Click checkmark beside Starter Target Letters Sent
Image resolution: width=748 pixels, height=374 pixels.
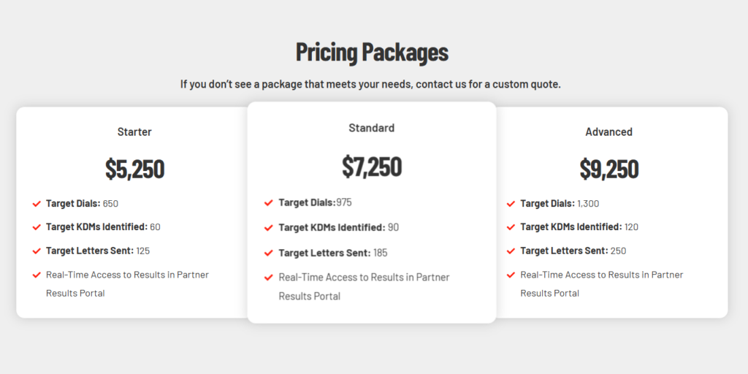37,251
